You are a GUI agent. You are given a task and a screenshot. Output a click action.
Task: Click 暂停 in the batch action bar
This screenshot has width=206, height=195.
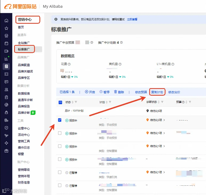click(x=104, y=92)
